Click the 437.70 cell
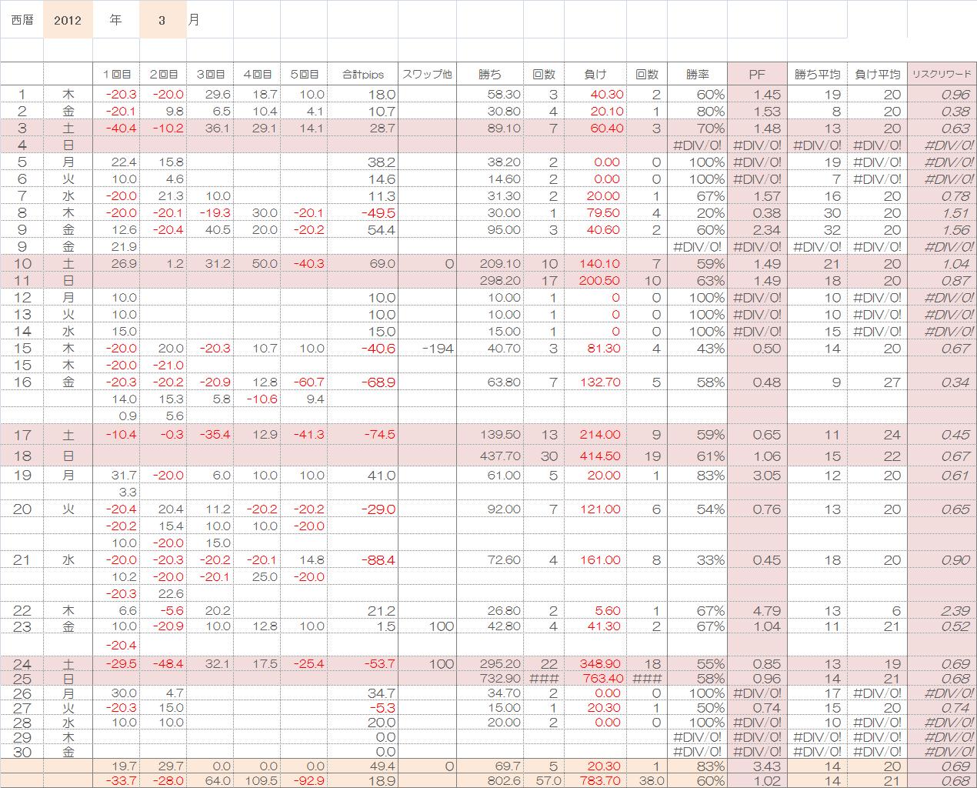The image size is (977, 788). point(490,456)
